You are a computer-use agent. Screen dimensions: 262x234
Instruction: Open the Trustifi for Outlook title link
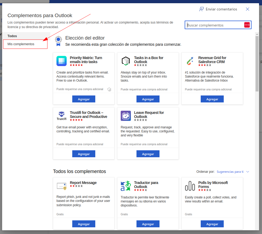tap(88, 114)
